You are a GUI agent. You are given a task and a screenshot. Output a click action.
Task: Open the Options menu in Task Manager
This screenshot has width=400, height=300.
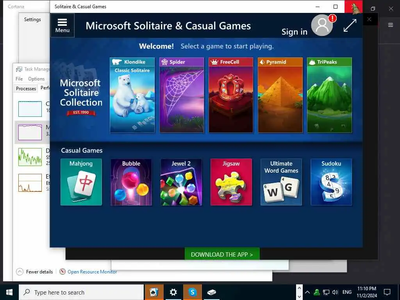[36, 79]
